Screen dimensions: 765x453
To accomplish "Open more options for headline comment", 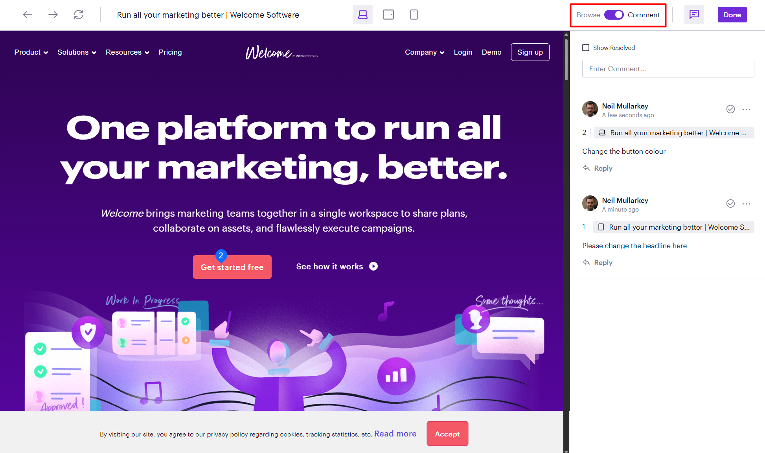I will [747, 204].
